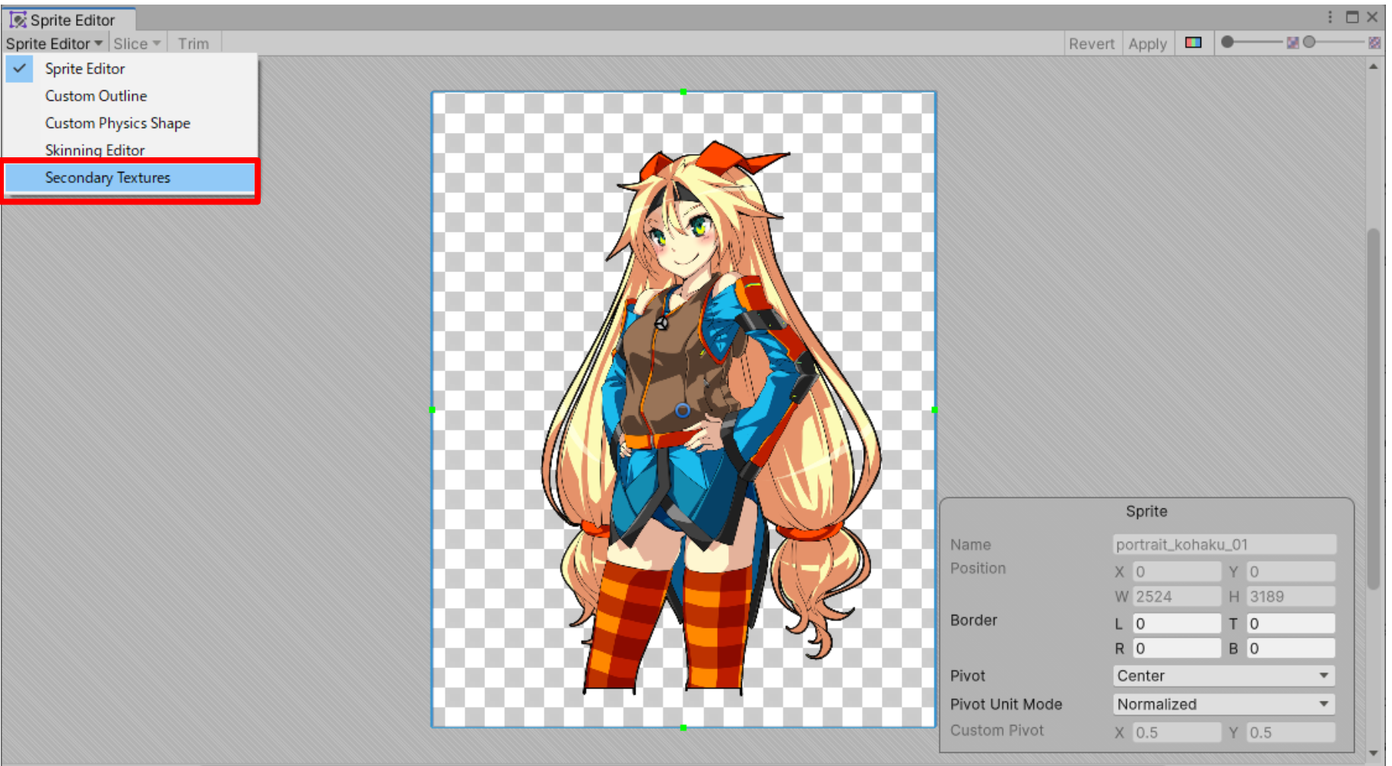This screenshot has height=766, width=1392.
Task: Click the scrollbar up arrow
Action: point(1373,67)
